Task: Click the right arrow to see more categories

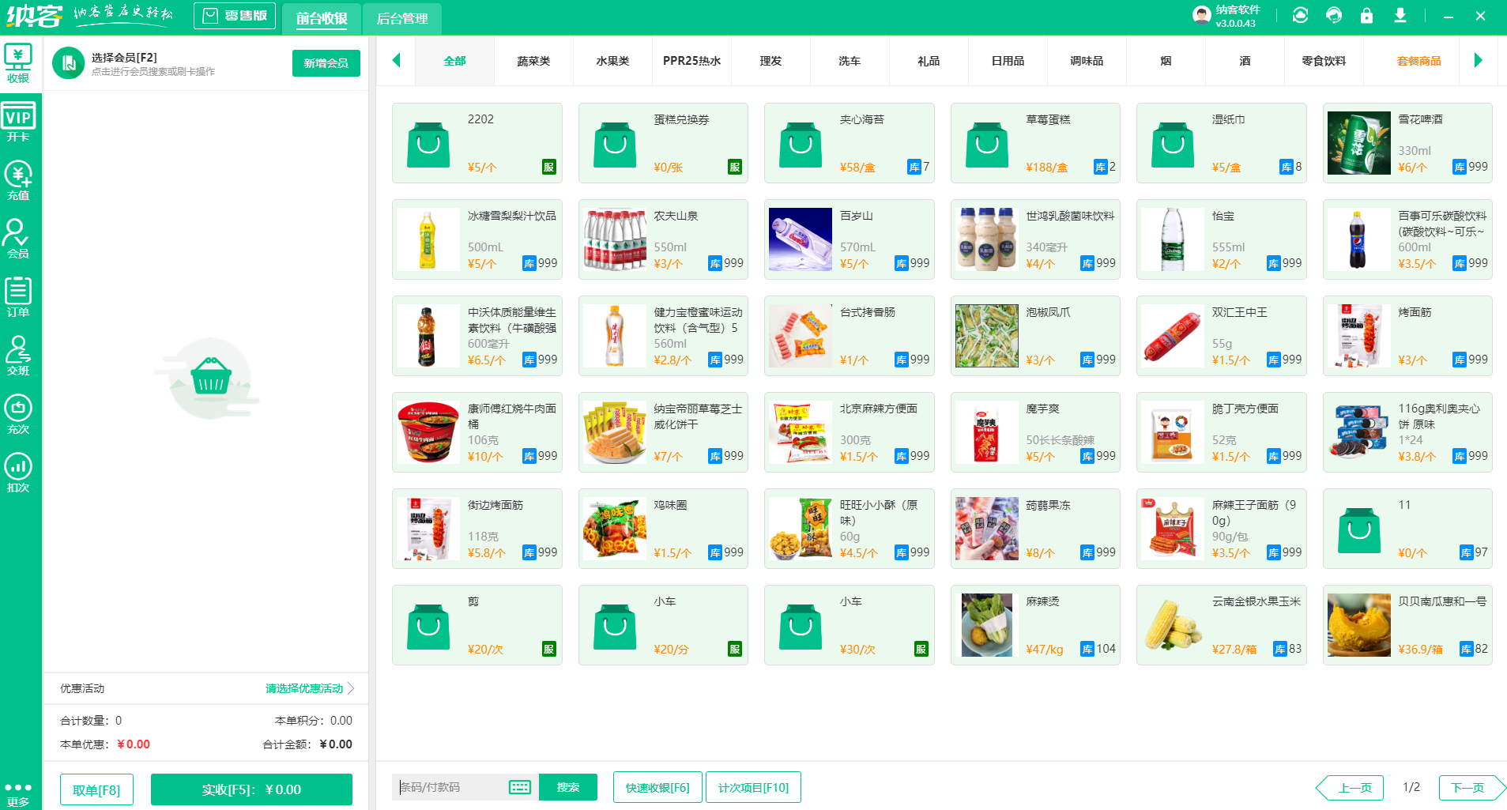Action: click(1479, 61)
